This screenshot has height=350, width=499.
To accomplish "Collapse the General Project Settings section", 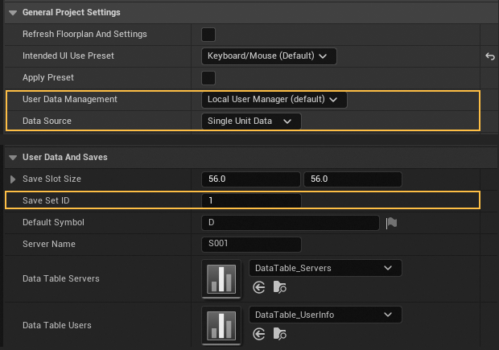I will tap(13, 13).
